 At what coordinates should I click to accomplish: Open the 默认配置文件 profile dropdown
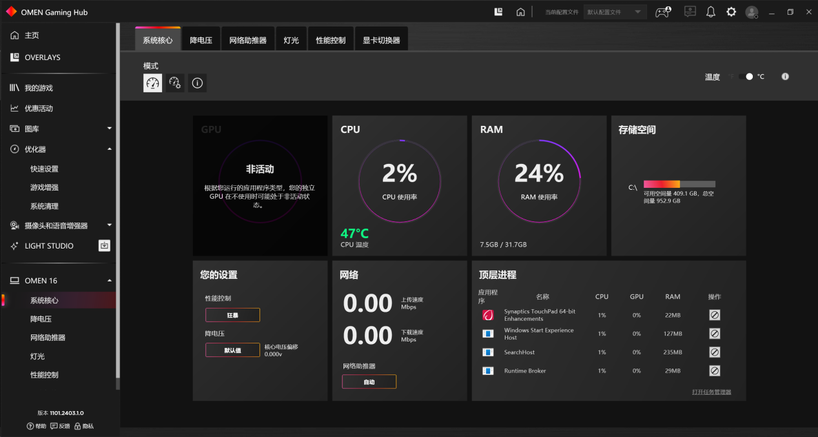(615, 12)
